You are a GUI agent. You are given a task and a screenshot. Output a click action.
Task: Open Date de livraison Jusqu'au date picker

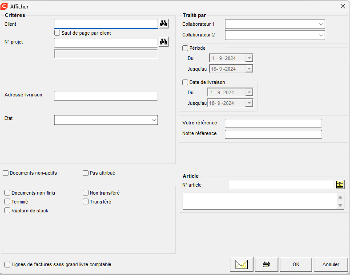click(249, 103)
